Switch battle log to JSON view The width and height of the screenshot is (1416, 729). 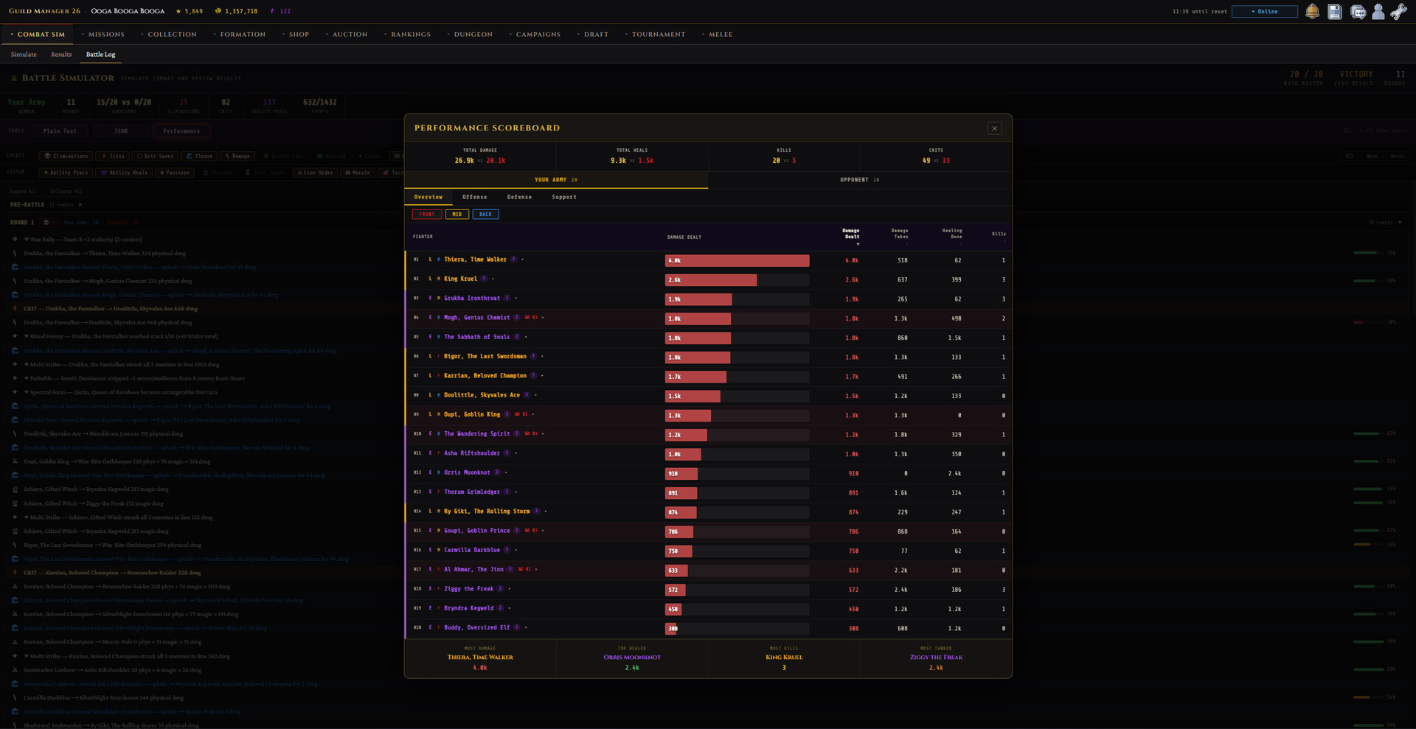click(120, 130)
